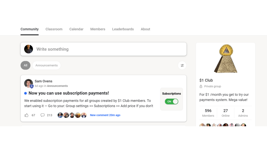Switch to the Classroom tab

54,29
